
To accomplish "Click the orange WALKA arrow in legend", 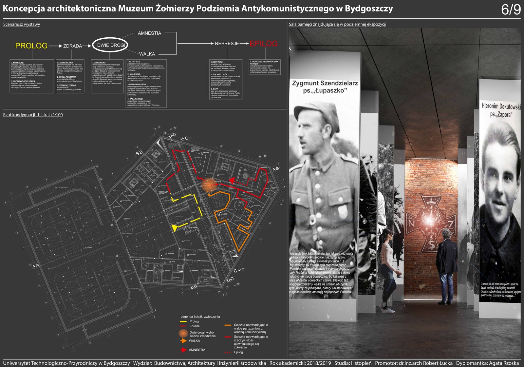I will tap(183, 341).
